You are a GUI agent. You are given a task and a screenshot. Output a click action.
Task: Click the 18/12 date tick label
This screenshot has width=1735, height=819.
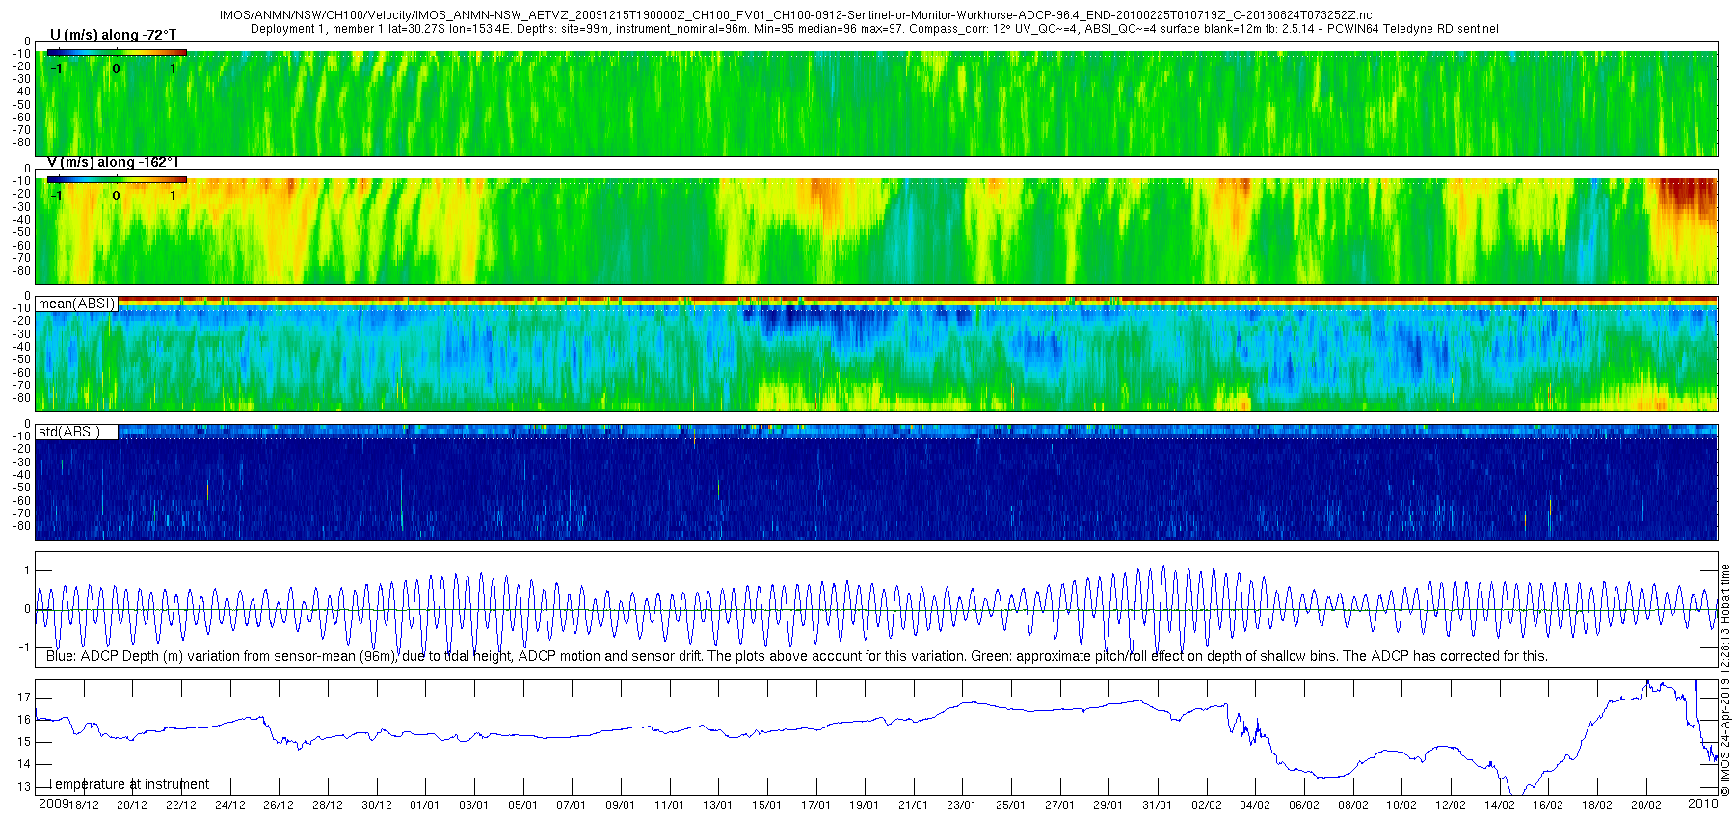tap(84, 806)
